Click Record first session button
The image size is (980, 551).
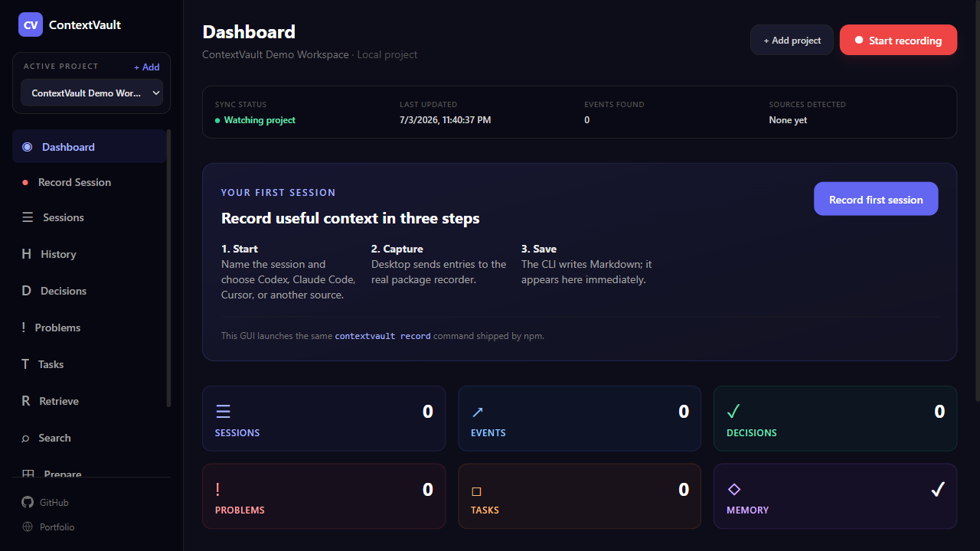coord(876,199)
